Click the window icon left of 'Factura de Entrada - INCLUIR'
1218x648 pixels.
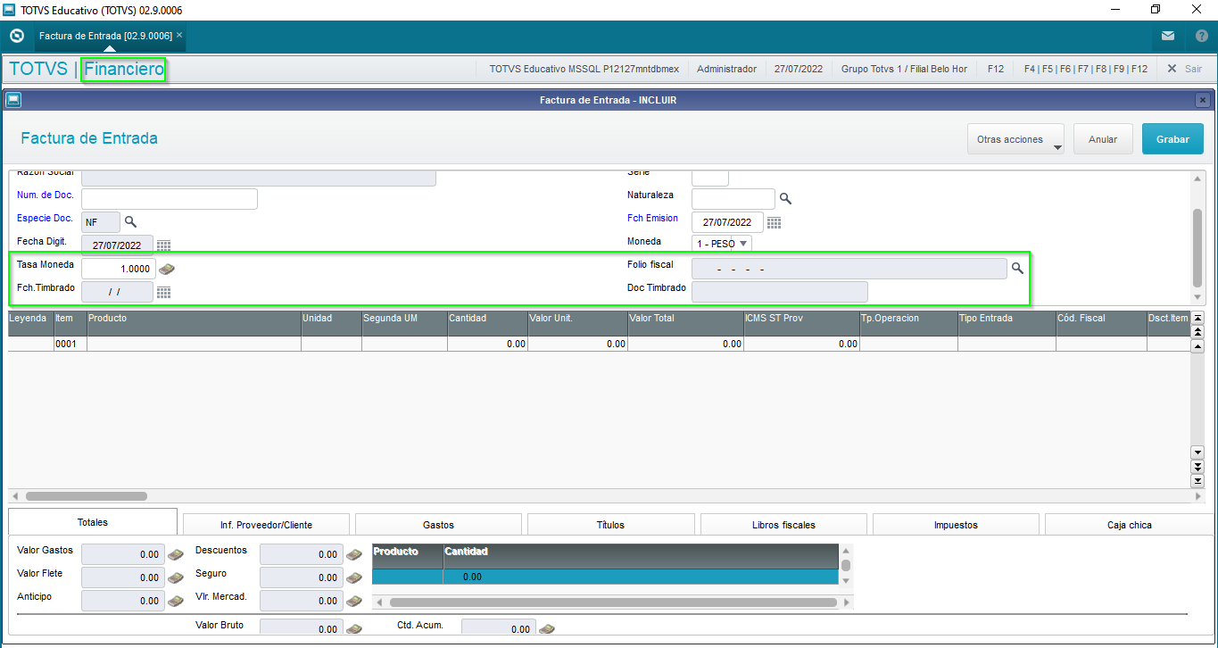click(x=14, y=100)
